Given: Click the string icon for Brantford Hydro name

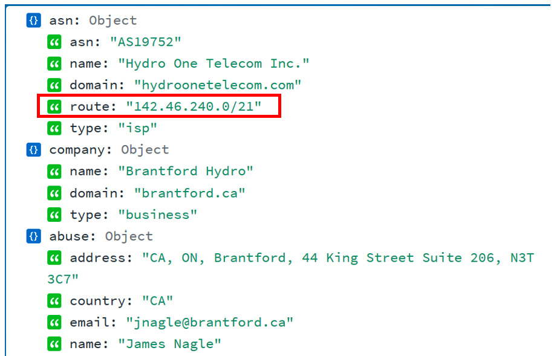Looking at the screenshot, I should [54, 171].
